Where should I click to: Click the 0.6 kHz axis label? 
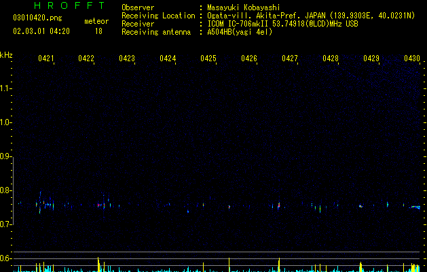coord(5,258)
